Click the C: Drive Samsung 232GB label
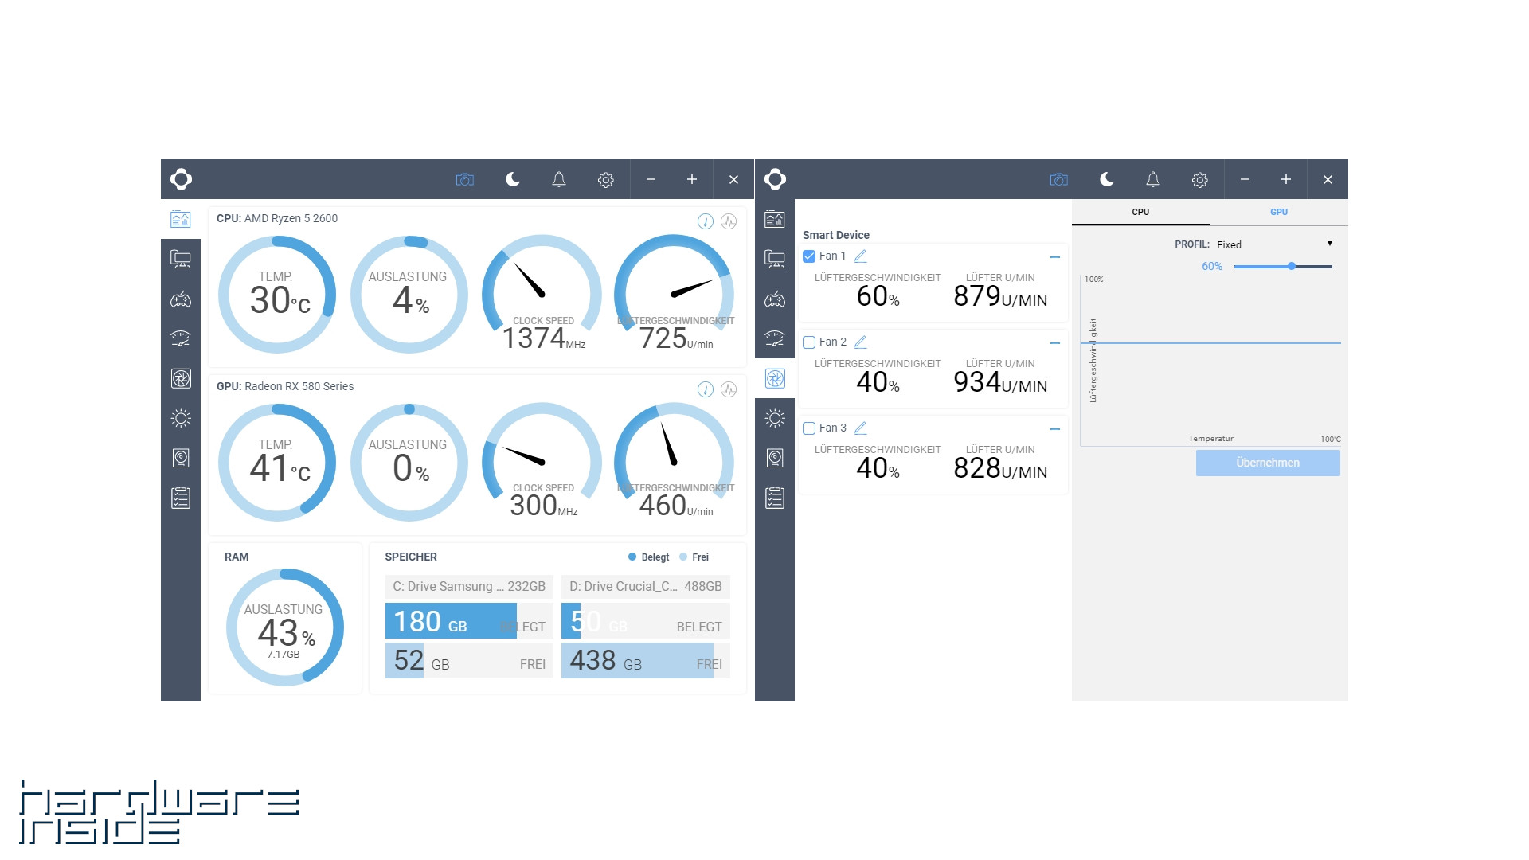Screen dimensions: 1529x860 [469, 587]
